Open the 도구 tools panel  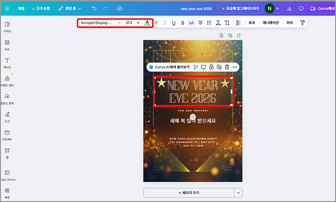pyautogui.click(x=7, y=117)
